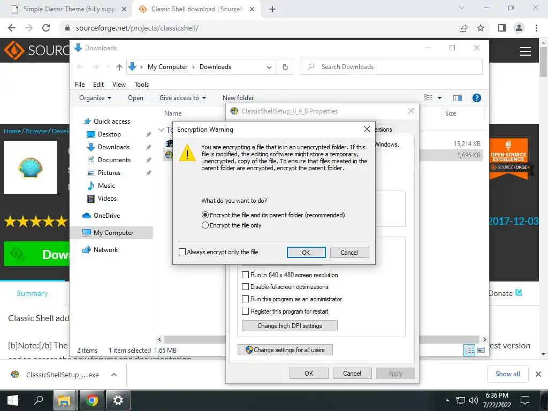The image size is (548, 411).
Task: Open taskbar search
Action: [39, 400]
